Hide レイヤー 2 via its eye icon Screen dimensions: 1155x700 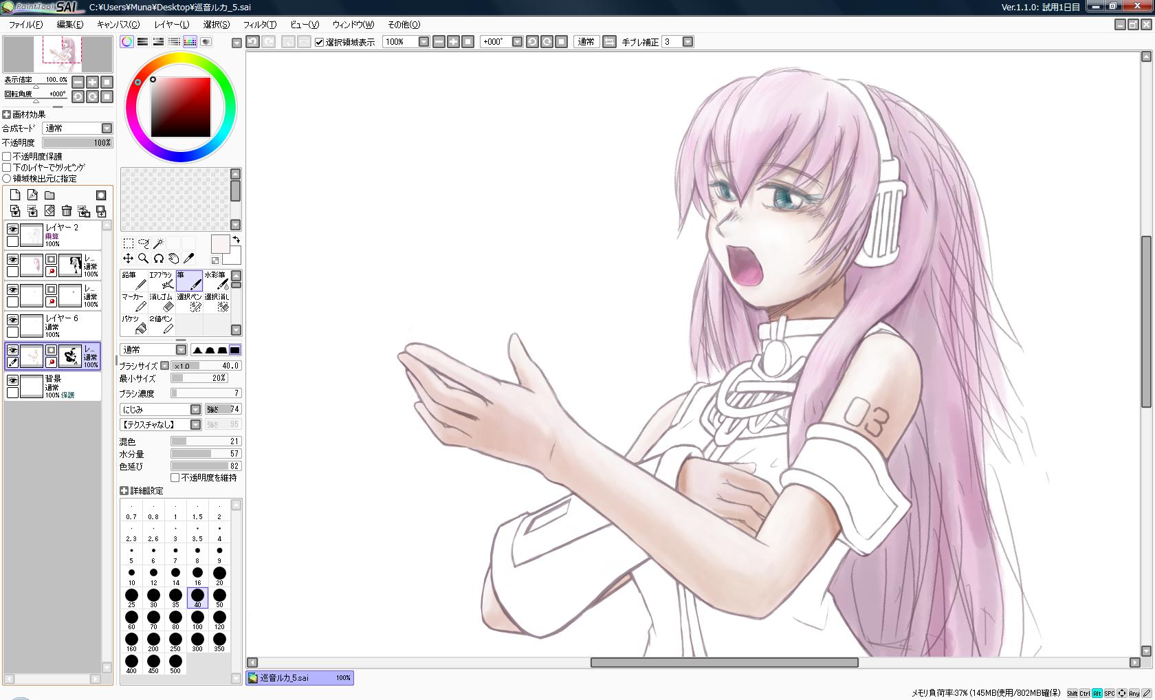point(12,229)
